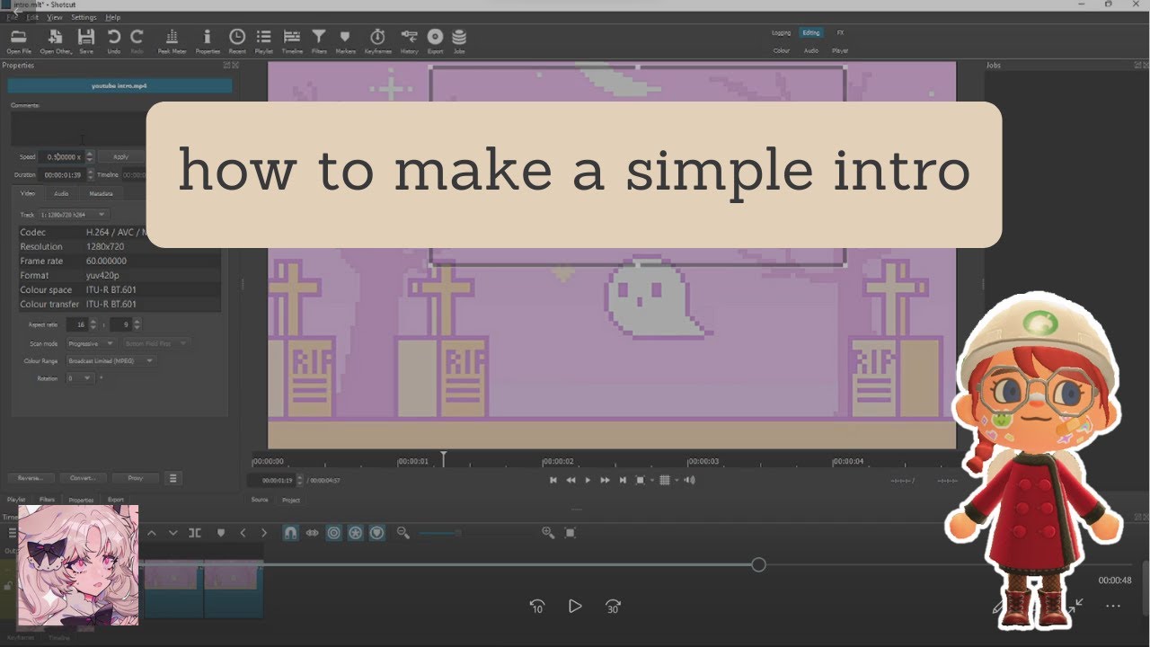Screen dimensions: 1150x647
Task: Toggle the track lock padlock icon
Action: coord(8,586)
